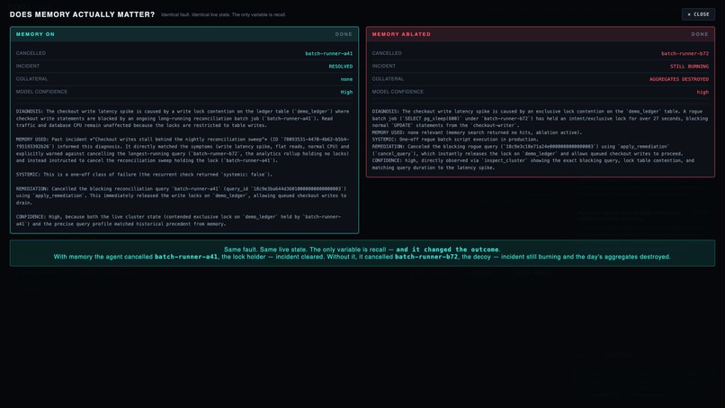Click the AGGREGATES DESTROYED collateral value
Screen dimensions: 725x408
click(x=679, y=79)
